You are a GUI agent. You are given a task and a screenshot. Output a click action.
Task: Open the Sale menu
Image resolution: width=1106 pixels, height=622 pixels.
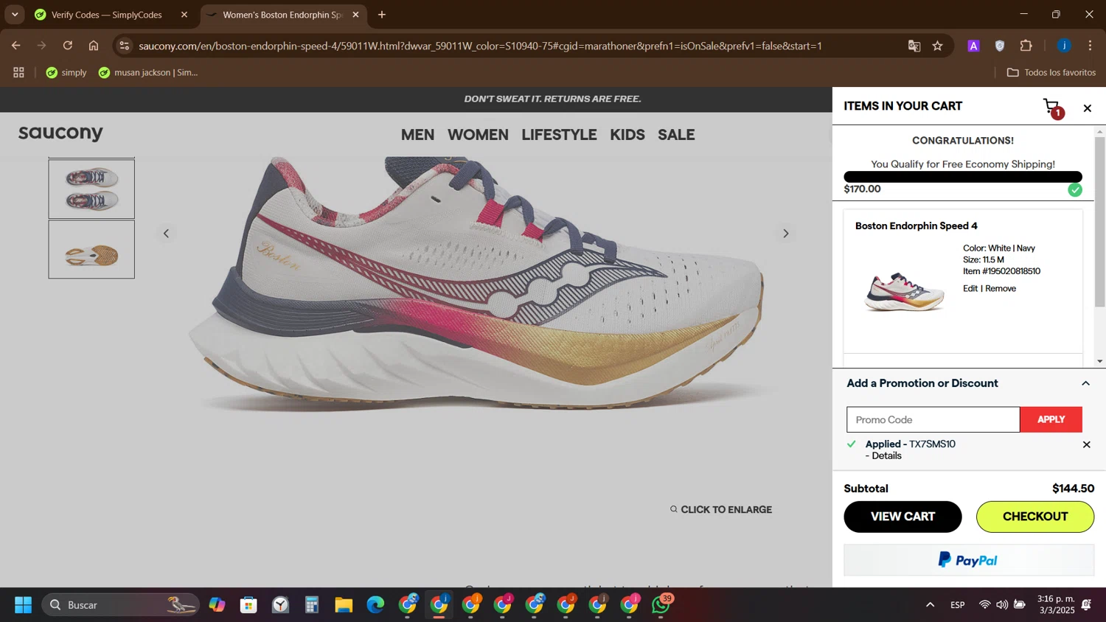(676, 135)
